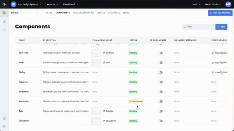This screenshot has height=131, width=234.
Task: Click the Filter input field
Action: 198,27
